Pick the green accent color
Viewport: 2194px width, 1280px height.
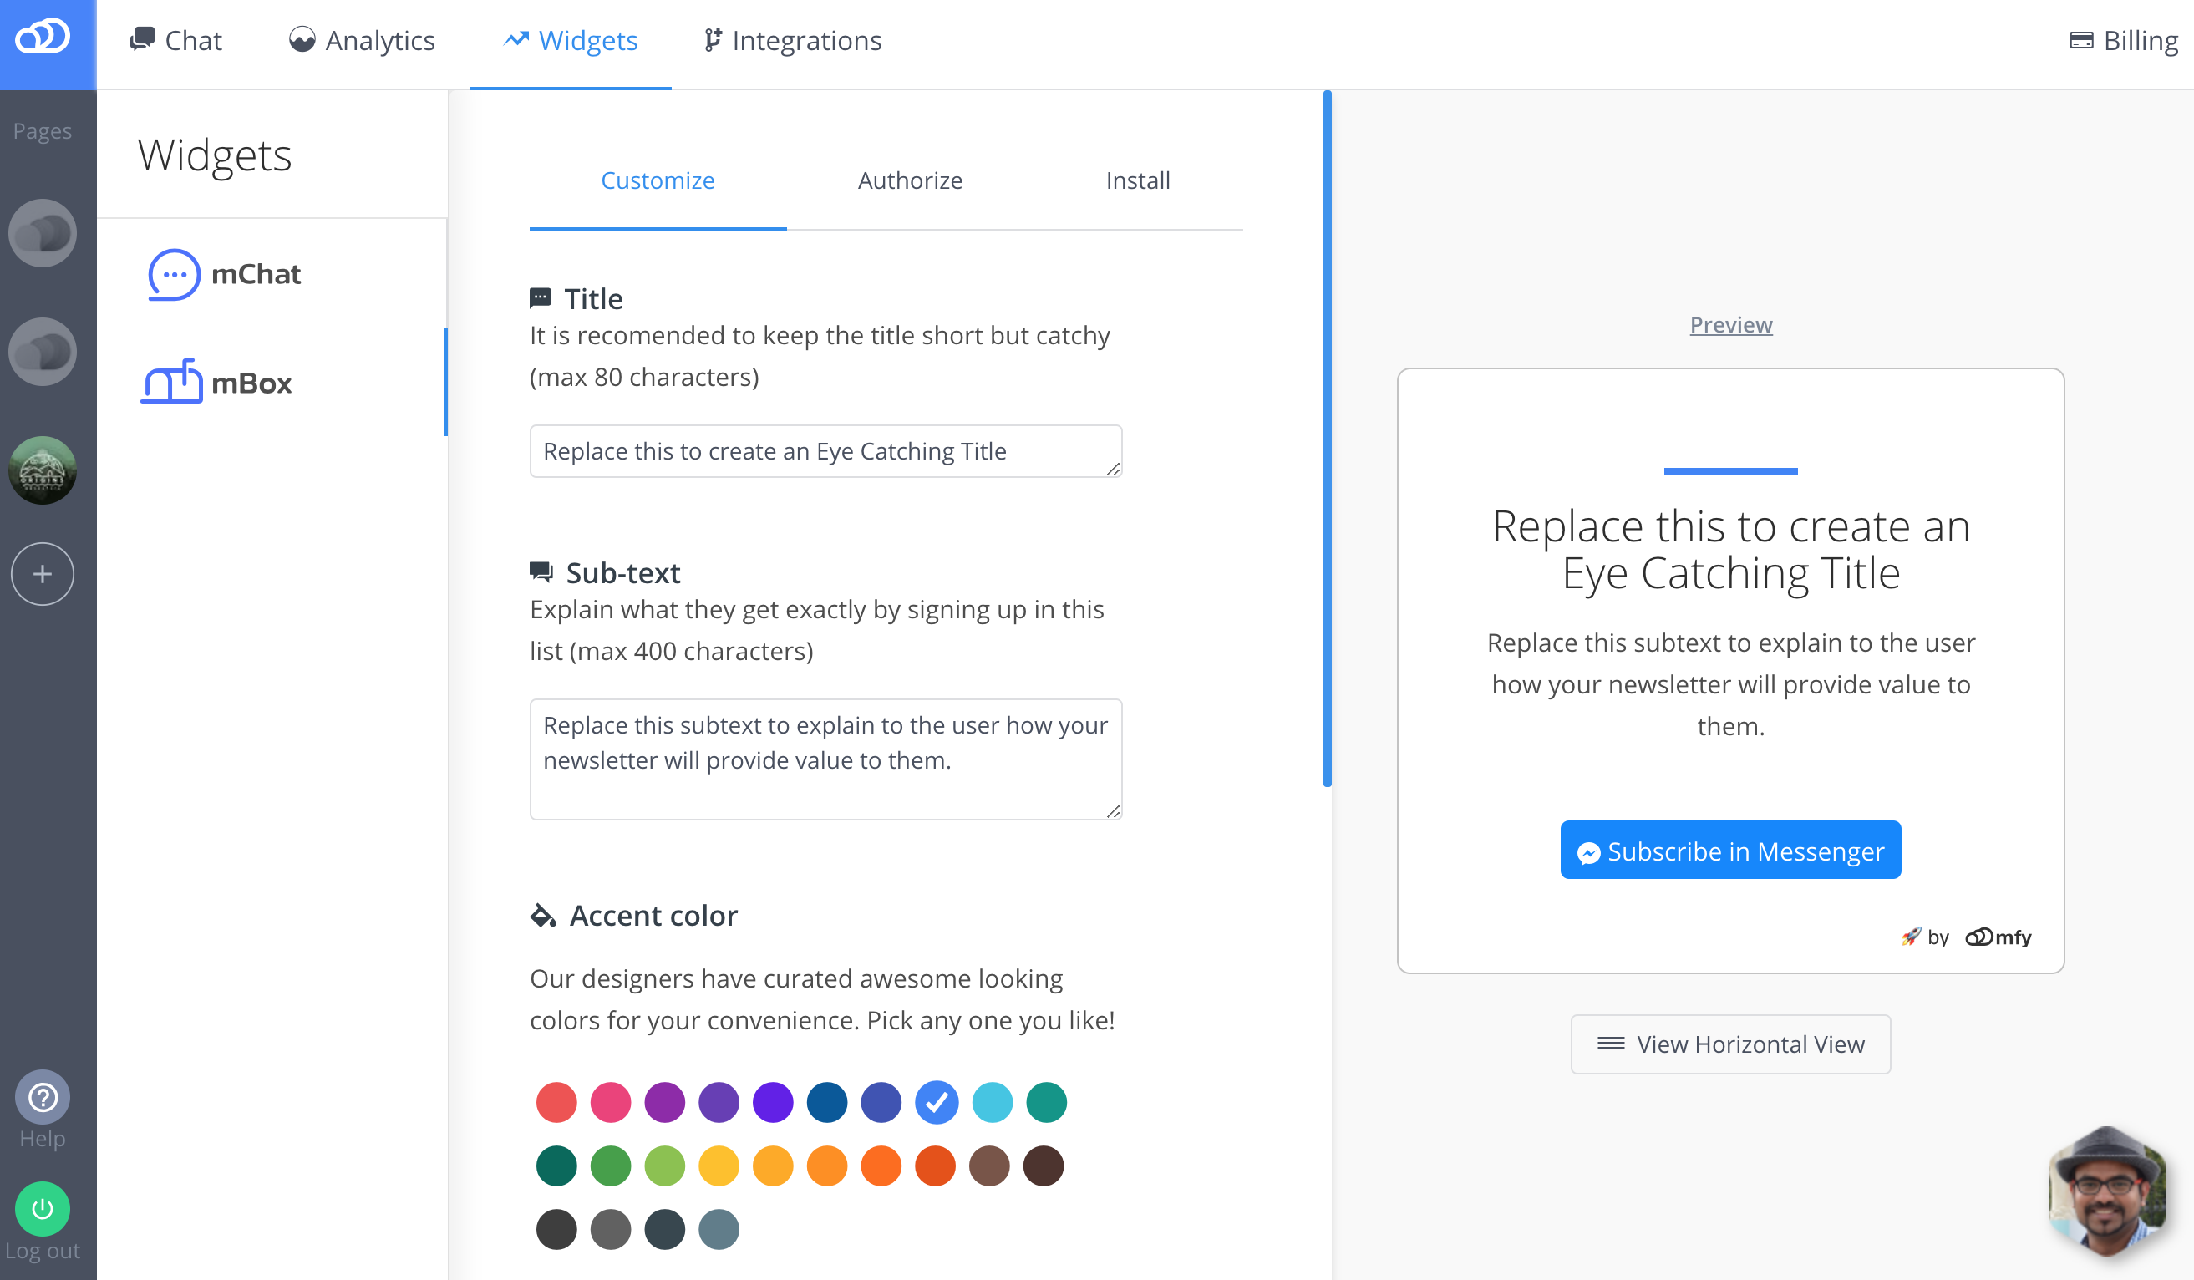pos(610,1166)
